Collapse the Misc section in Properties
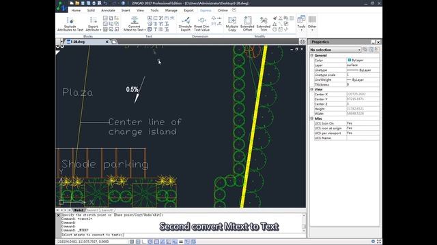 point(312,118)
